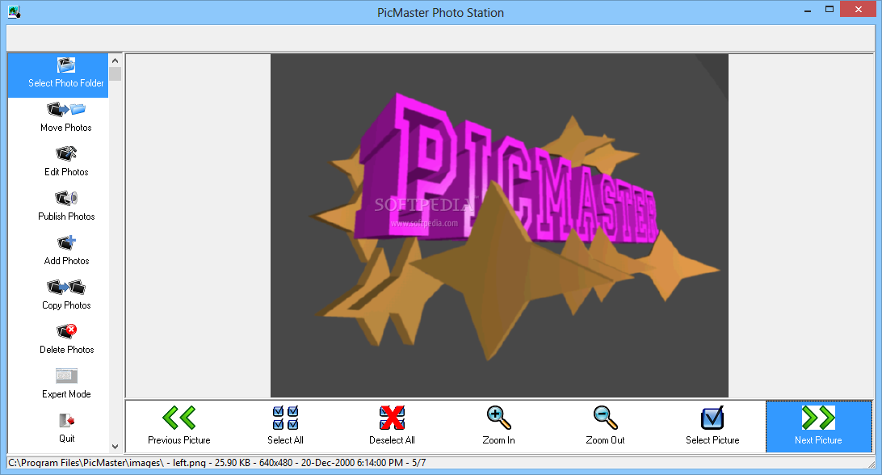Open the Select Photo Folder option
Viewport: 882px width, 475px height.
point(58,75)
